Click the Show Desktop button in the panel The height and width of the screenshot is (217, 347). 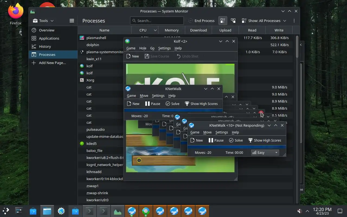[340, 211]
